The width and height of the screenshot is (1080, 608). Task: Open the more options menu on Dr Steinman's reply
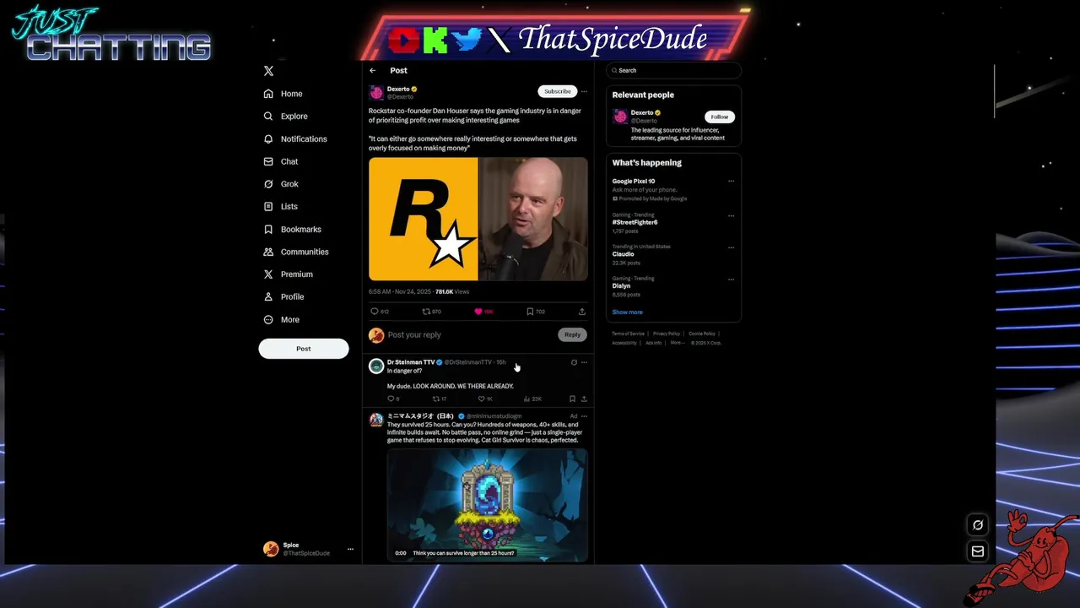click(584, 362)
